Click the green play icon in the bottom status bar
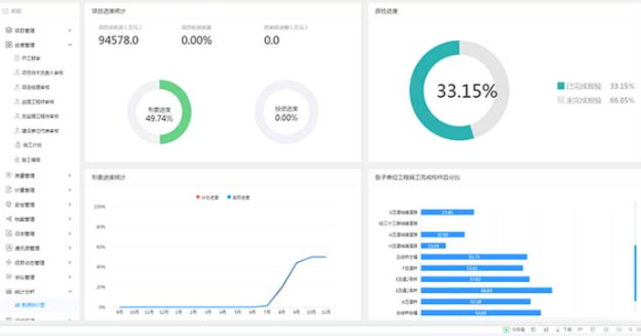Screen dimensions: 641x336 pos(506,330)
